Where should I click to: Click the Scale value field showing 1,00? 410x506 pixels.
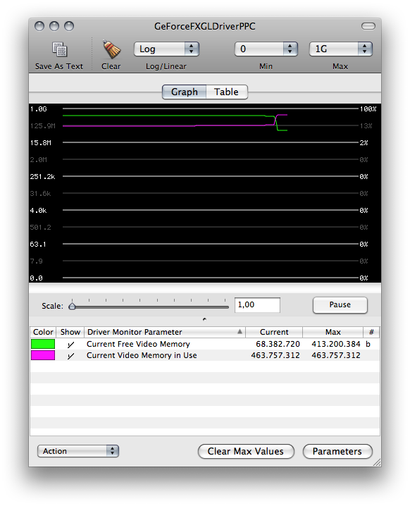pyautogui.click(x=257, y=305)
